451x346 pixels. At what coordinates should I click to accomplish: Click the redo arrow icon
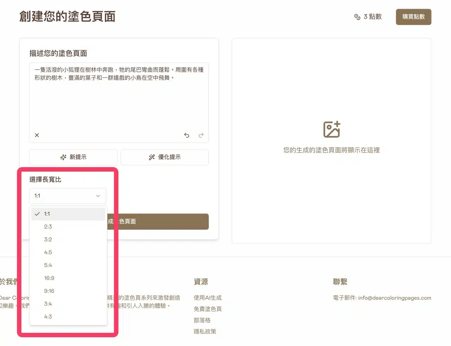click(201, 135)
